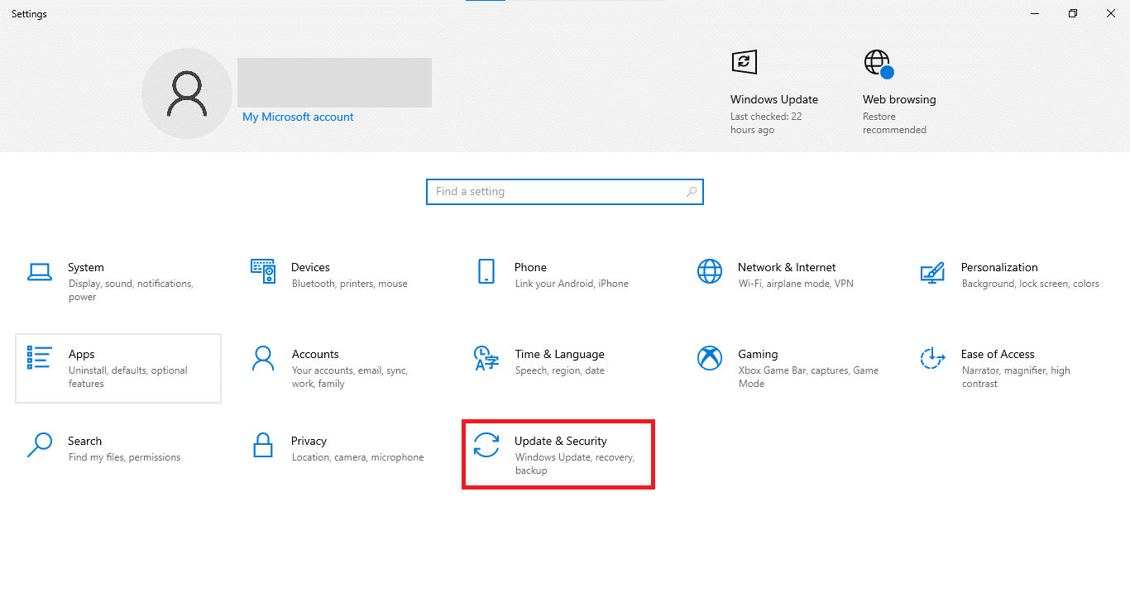Click the Windows Update last checked text
The width and height of the screenshot is (1130, 602).
(764, 122)
